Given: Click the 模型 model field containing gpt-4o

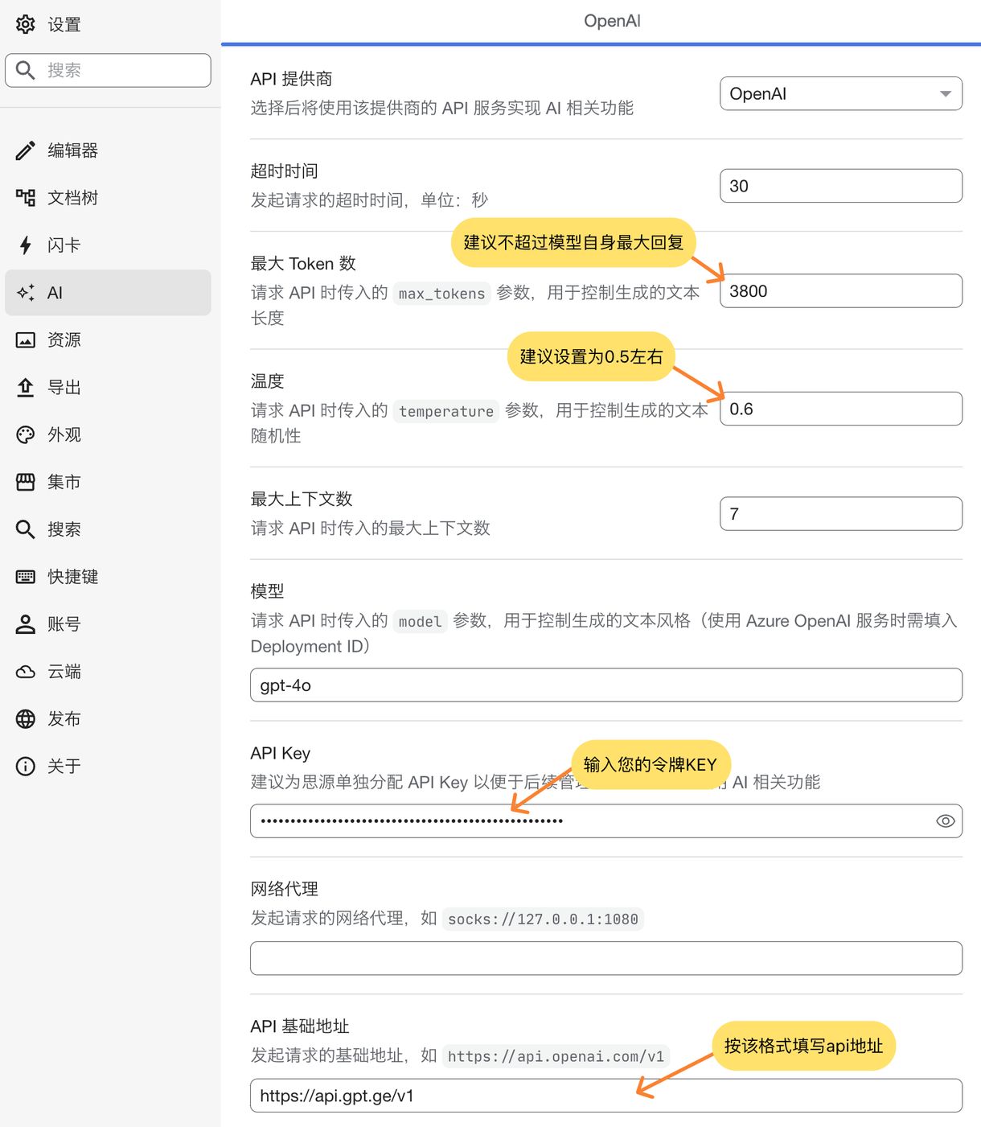Looking at the screenshot, I should pos(606,685).
